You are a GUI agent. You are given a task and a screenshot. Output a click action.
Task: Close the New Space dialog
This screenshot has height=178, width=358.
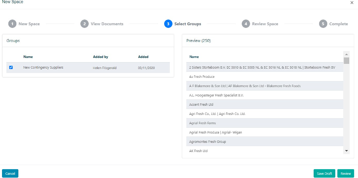(352, 2)
